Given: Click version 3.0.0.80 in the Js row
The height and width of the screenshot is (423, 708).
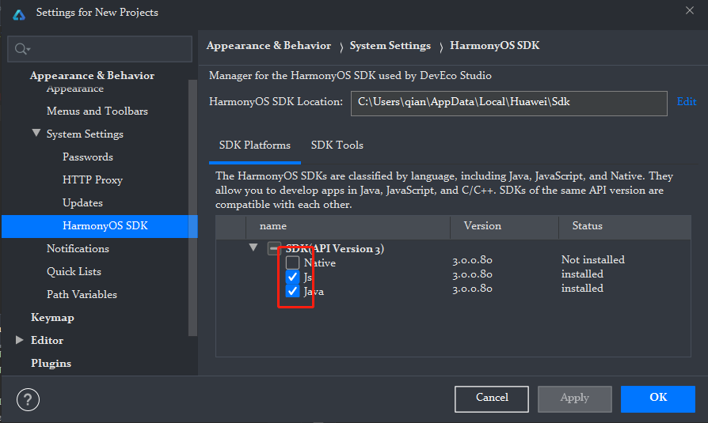Looking at the screenshot, I should tap(472, 274).
